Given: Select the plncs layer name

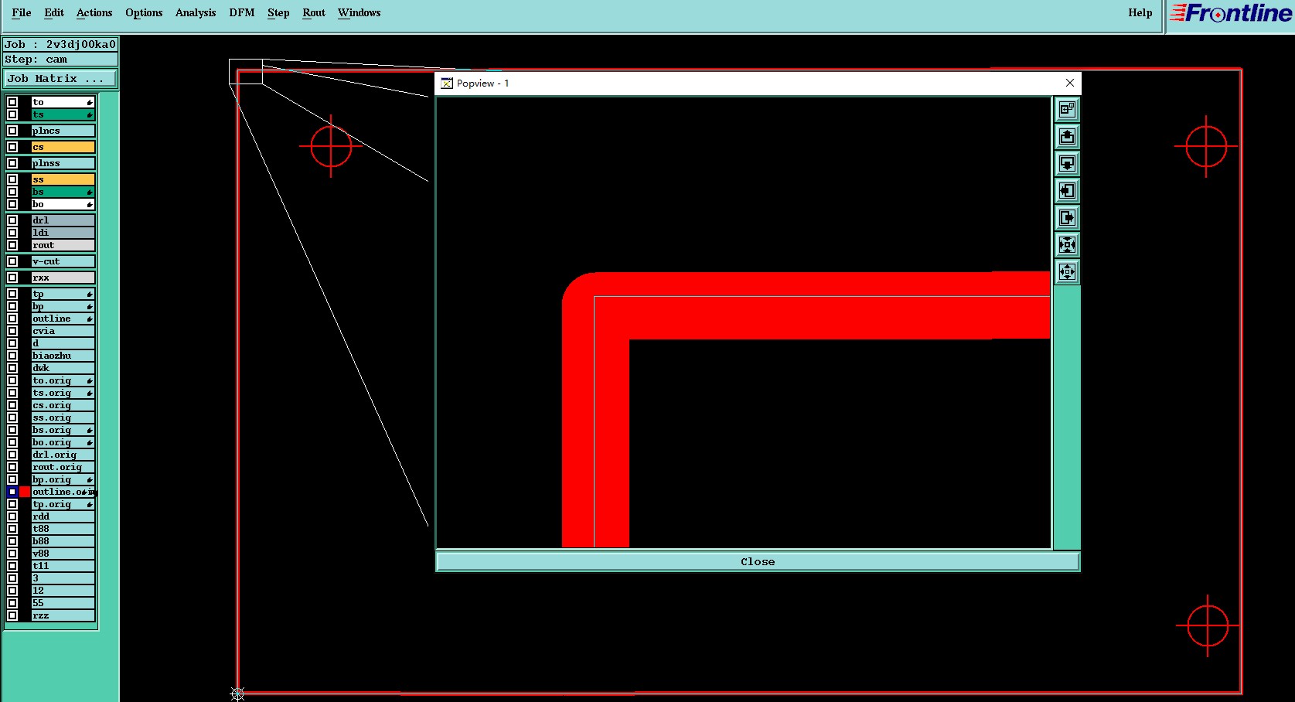Looking at the screenshot, I should pyautogui.click(x=63, y=131).
